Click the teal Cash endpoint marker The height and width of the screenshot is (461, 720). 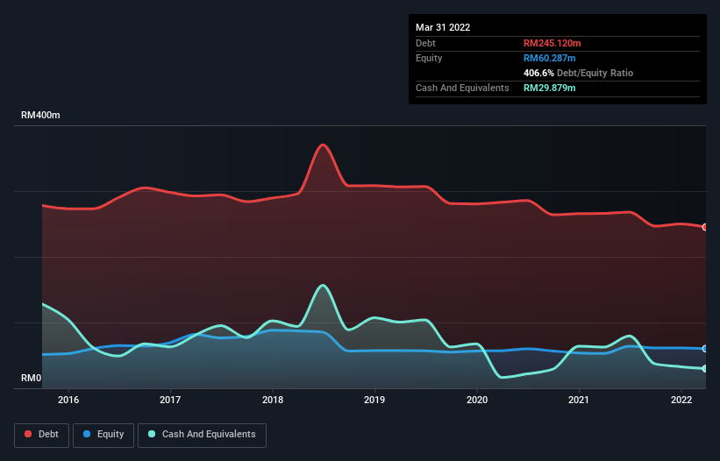[705, 368]
